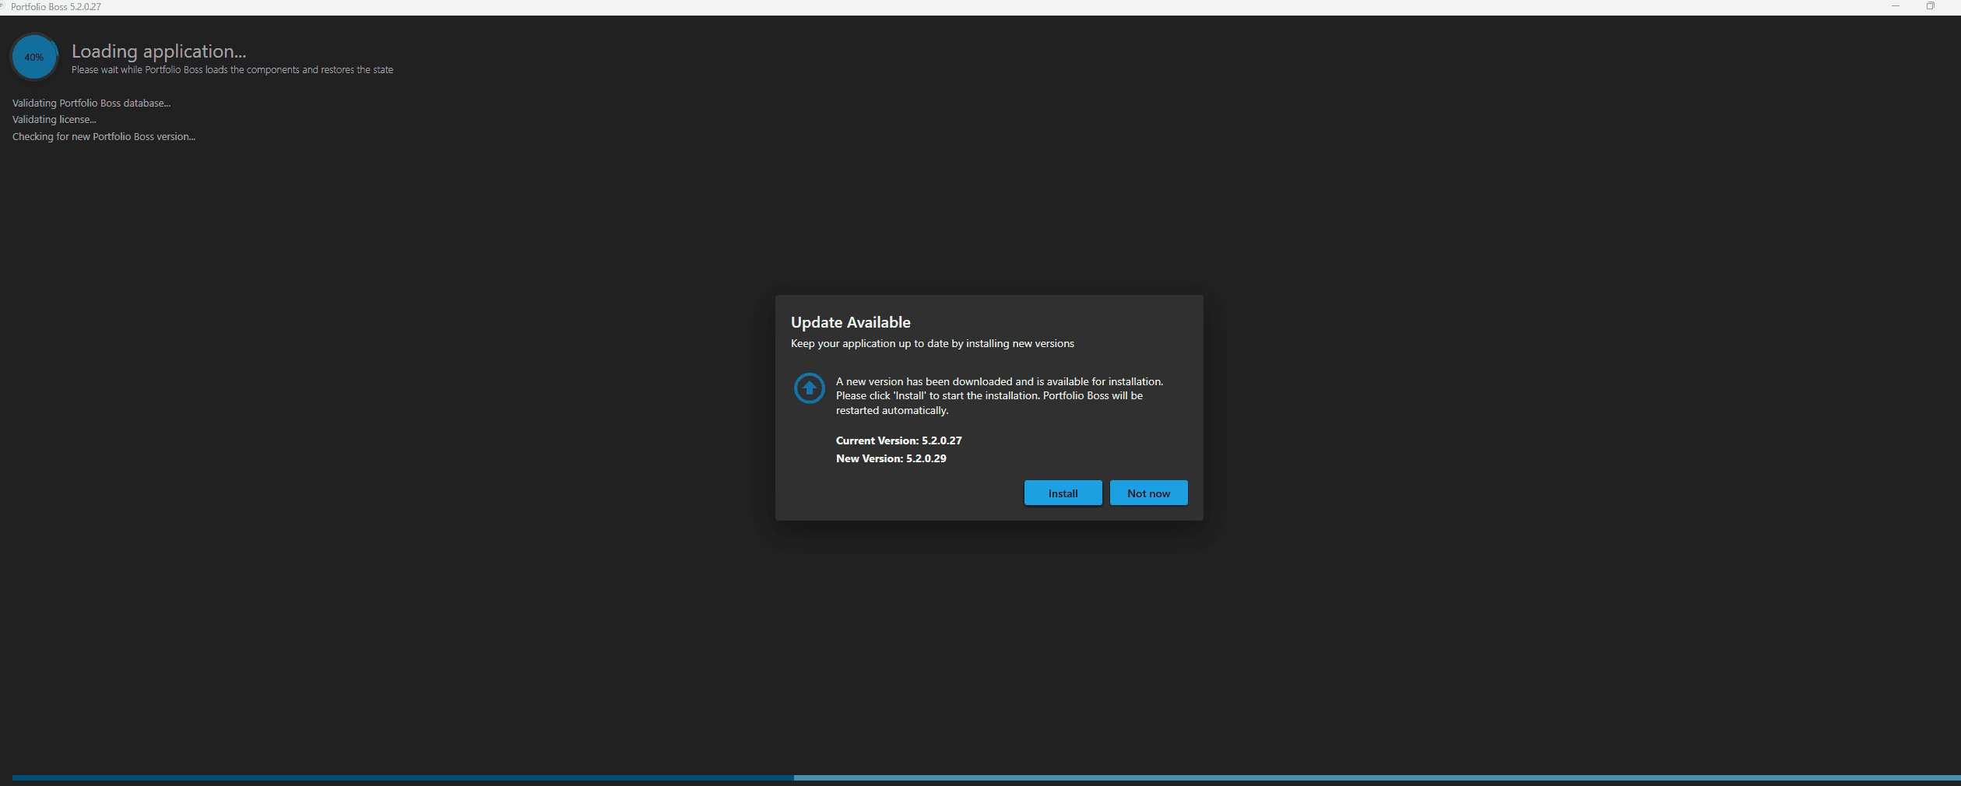Click 'Checking for new Portfolio Boss version...' line
The height and width of the screenshot is (786, 1961).
pos(104,137)
